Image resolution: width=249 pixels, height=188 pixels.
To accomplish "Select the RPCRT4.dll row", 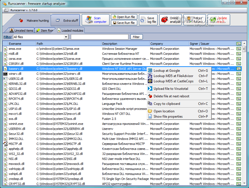I will pyautogui.click(x=122, y=99).
